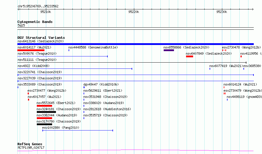Click nsv6077419 (Wu2021) variant label
This screenshot has height=154, width=262.
tap(226, 66)
